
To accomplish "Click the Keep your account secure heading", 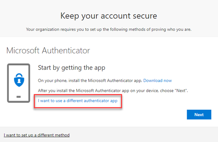I will (109, 16).
